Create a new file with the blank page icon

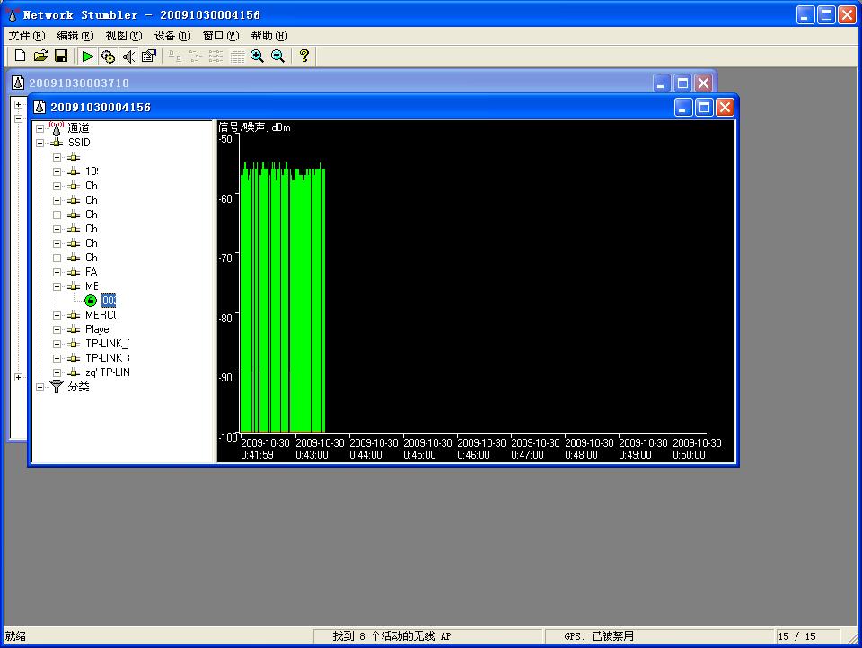pyautogui.click(x=20, y=56)
